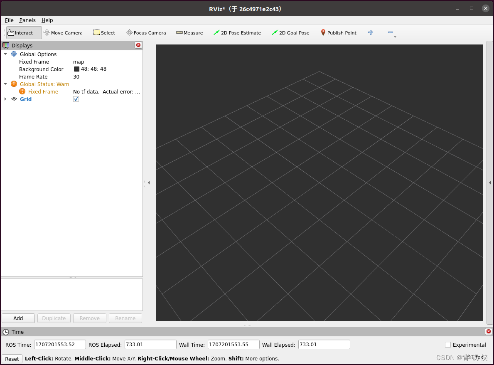
Task: Click the ROS Elapsed field
Action: 150,345
